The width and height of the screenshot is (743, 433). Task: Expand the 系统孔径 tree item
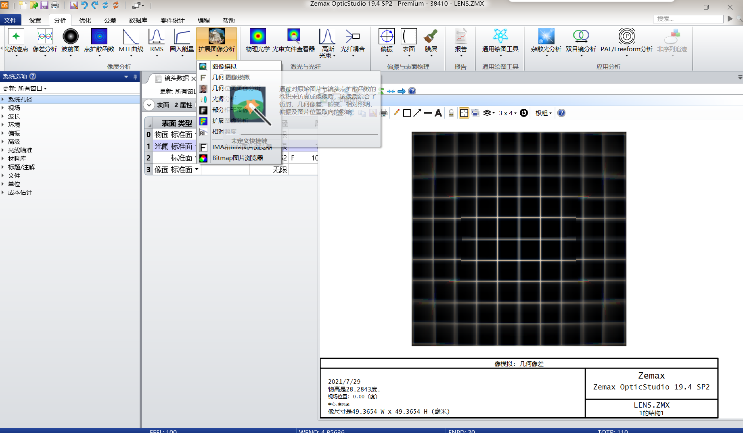pos(3,99)
